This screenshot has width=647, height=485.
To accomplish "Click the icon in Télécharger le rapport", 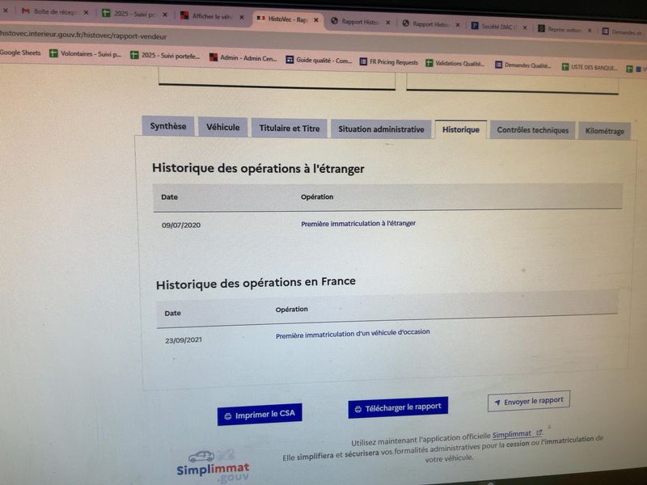I will point(358,409).
